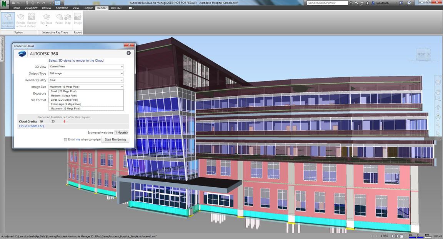Switch to the Animation ribbon tab
The width and height of the screenshot is (443, 239).
tap(62, 8)
